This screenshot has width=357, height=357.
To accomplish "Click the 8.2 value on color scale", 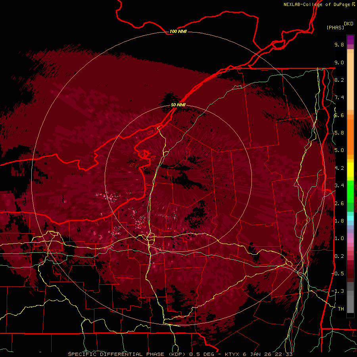I will [339, 80].
